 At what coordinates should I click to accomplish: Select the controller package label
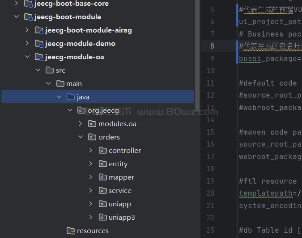(x=125, y=151)
